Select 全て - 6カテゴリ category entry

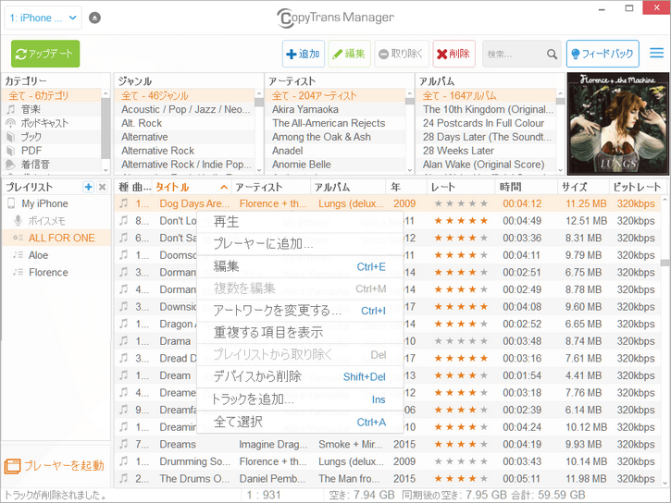pyautogui.click(x=51, y=96)
